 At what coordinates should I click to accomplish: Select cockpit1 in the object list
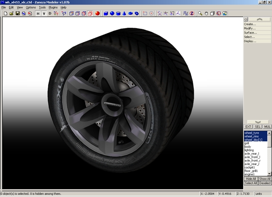click(x=250, y=167)
